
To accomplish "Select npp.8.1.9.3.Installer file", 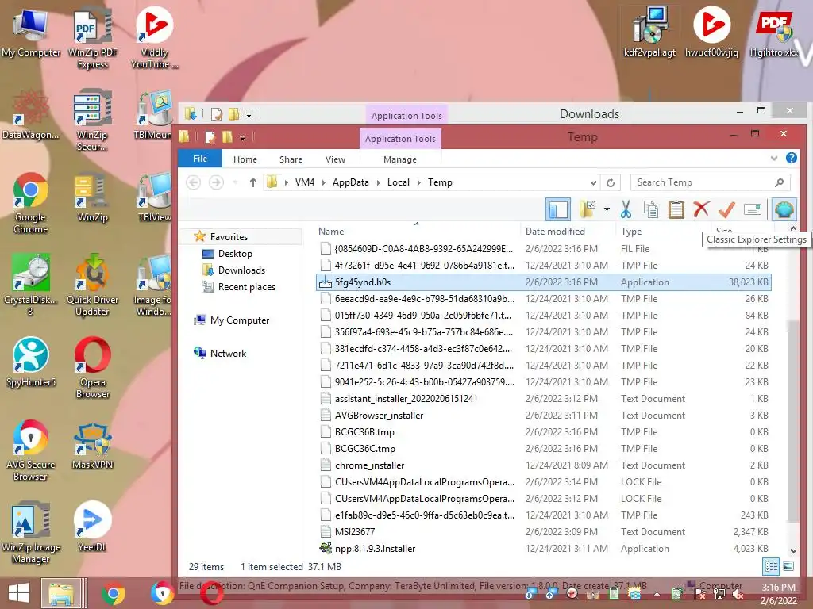I will coord(543,548).
